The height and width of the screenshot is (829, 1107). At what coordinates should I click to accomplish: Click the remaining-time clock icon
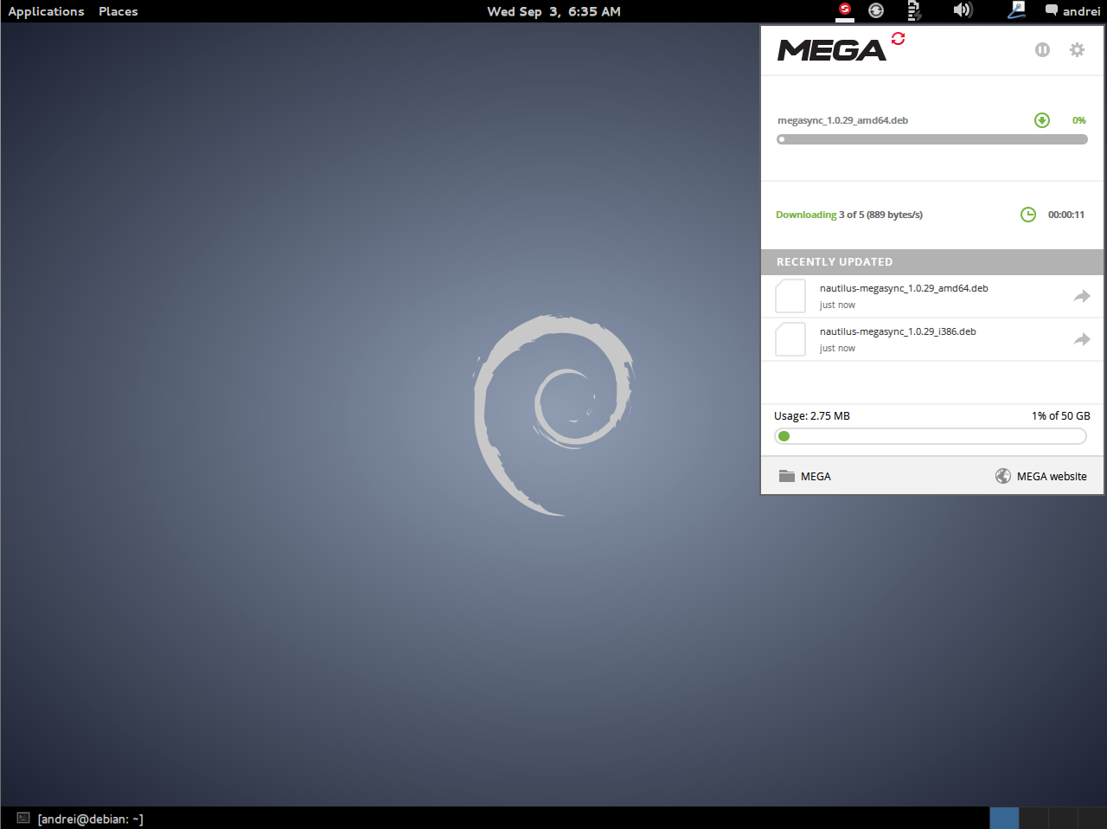pos(1028,215)
